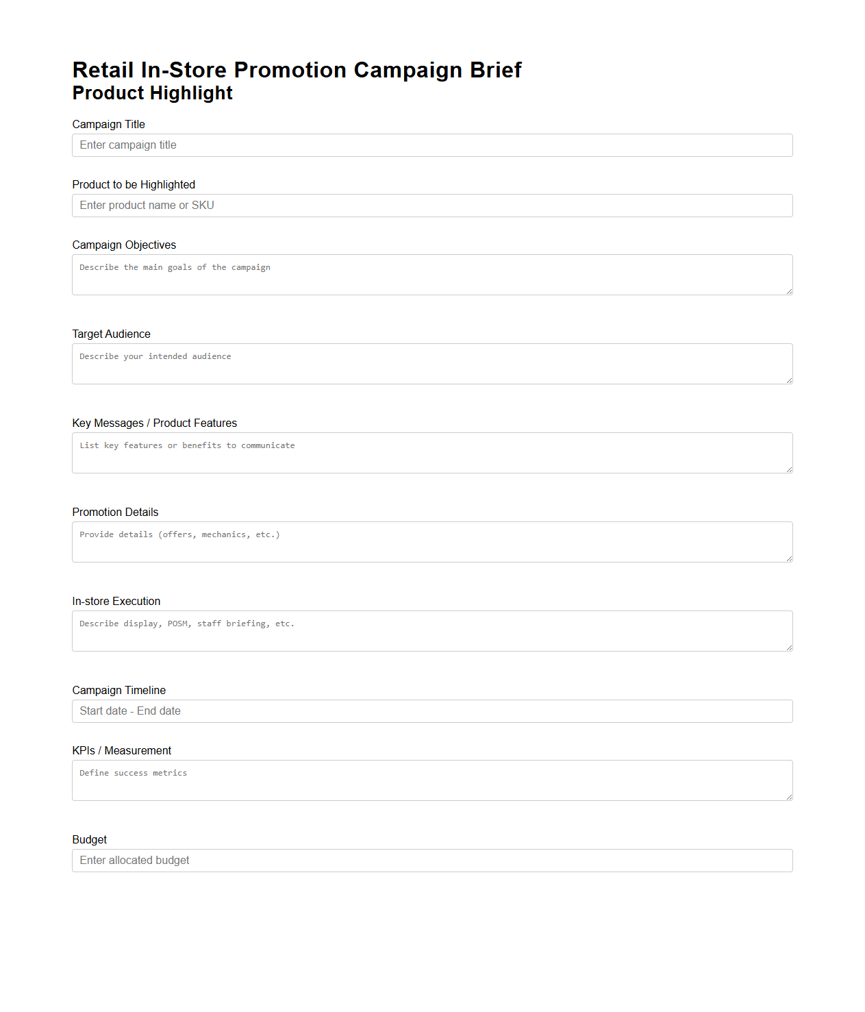
Task: Click the Target Audience label
Action: 111,334
